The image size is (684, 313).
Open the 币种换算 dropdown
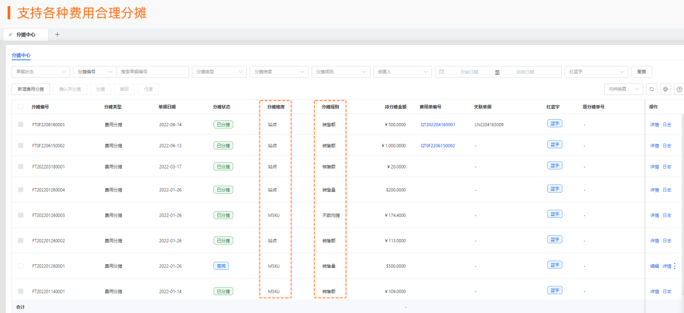point(624,89)
